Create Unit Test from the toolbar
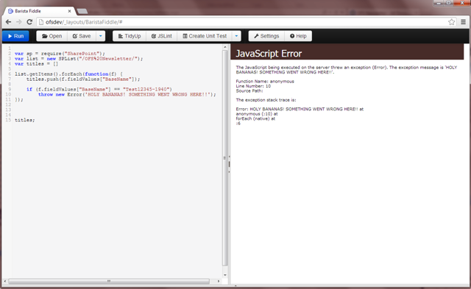The height and width of the screenshot is (289, 471). tap(205, 36)
